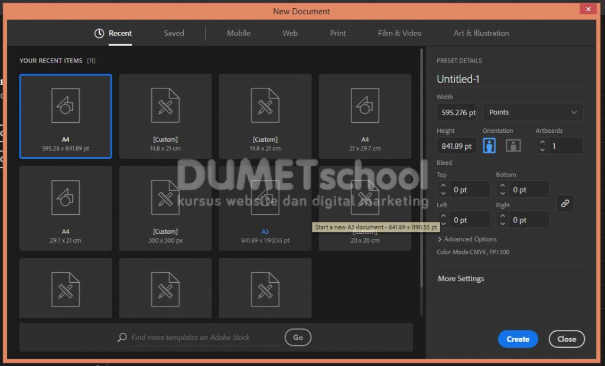Open the Mobile presets tab
Viewport: 605px width, 366px height.
[x=239, y=33]
